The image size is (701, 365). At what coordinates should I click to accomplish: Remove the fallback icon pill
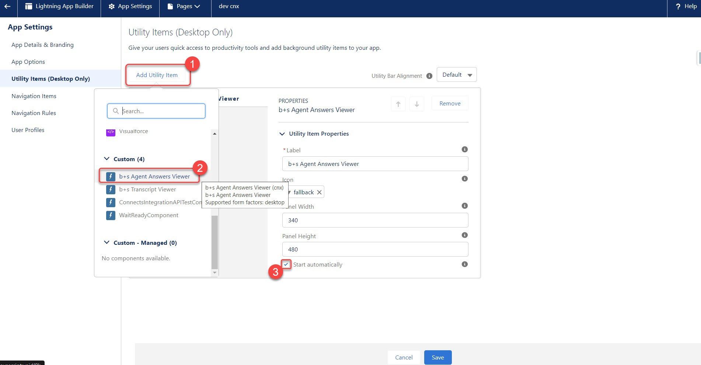pyautogui.click(x=319, y=192)
